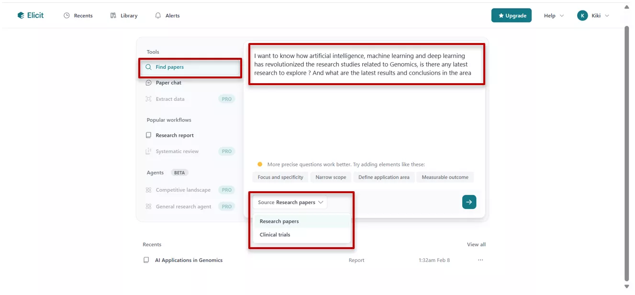Select the Find papers search tool
Image resolution: width=635 pixels, height=295 pixels.
point(170,68)
